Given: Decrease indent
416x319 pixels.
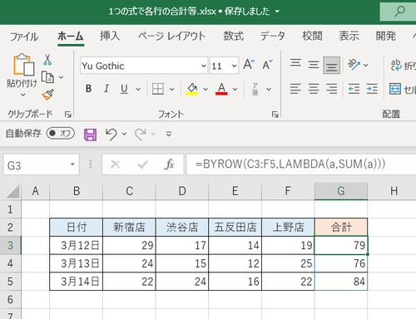Looking at the screenshot, I should 354,89.
